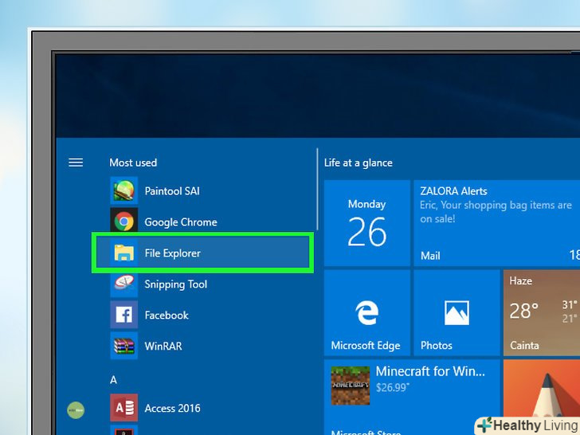Click the app list scrollbar
The image size is (580, 435).
[317, 189]
